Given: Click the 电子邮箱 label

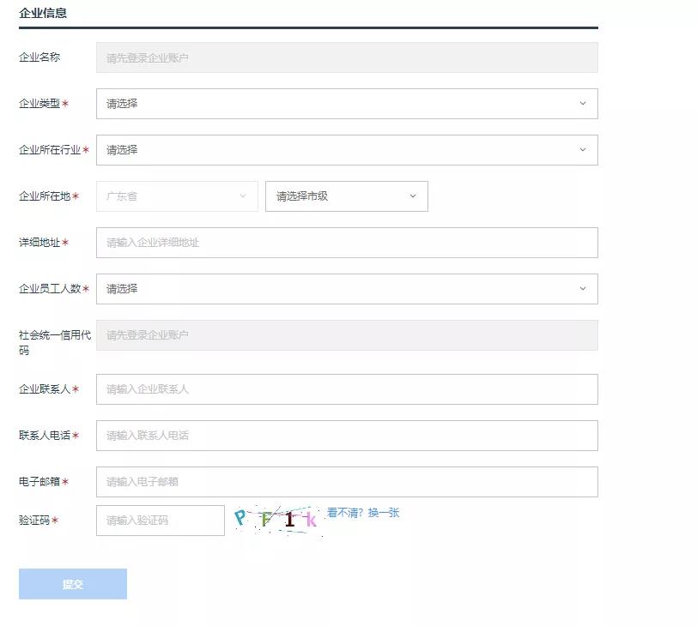Looking at the screenshot, I should pos(39,481).
